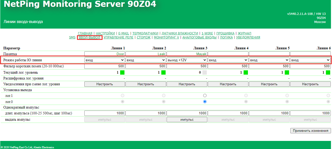Image resolution: width=332 pixels, height=149 pixels.
Task: Click green logic level indicator for Line 1
Action: pyautogui.click(x=122, y=72)
